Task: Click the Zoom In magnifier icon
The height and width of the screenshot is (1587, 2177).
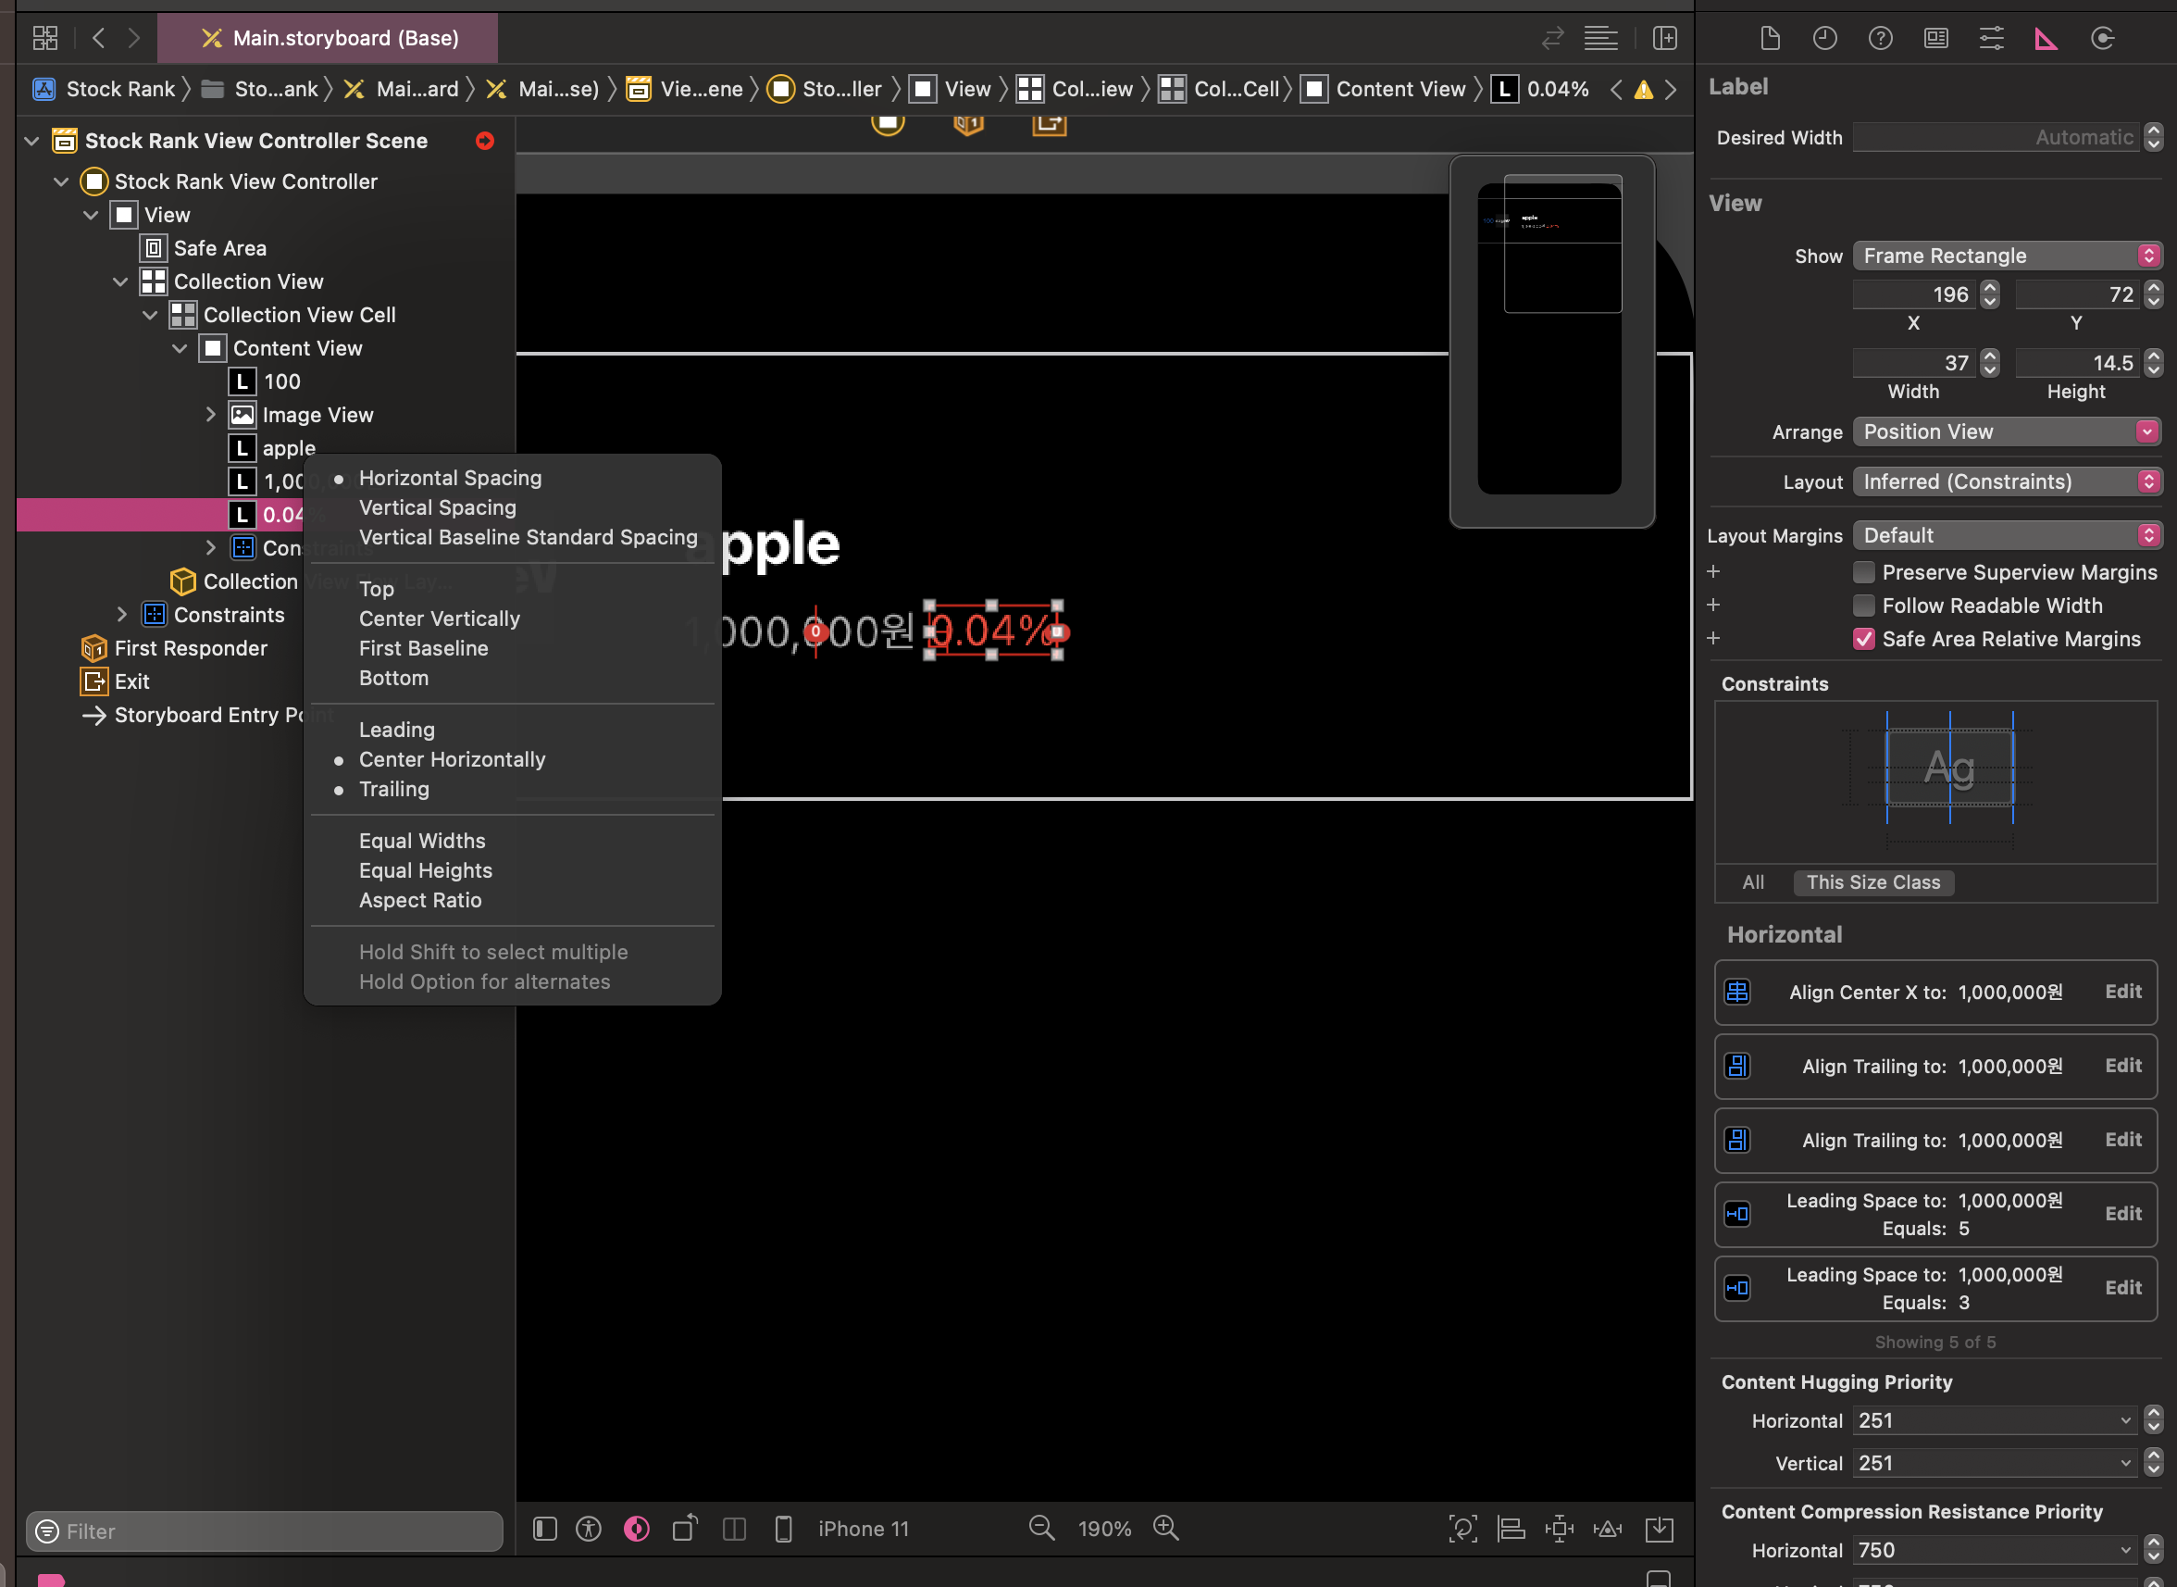Action: coord(1166,1528)
